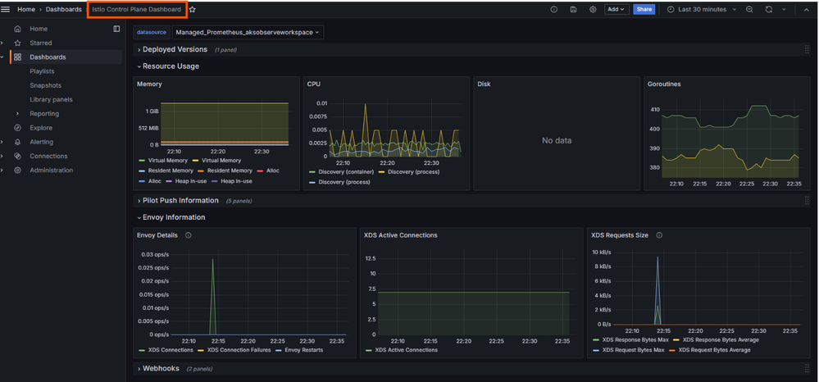This screenshot has width=819, height=382.
Task: Zoom out the time range
Action: pyautogui.click(x=749, y=9)
